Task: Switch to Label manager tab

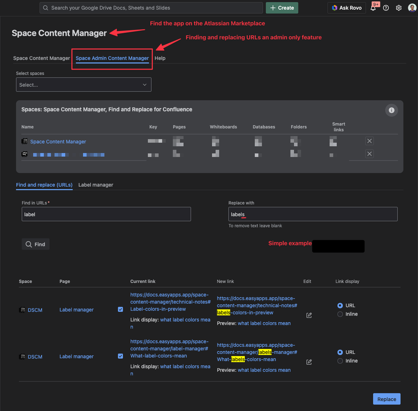Action: point(96,185)
